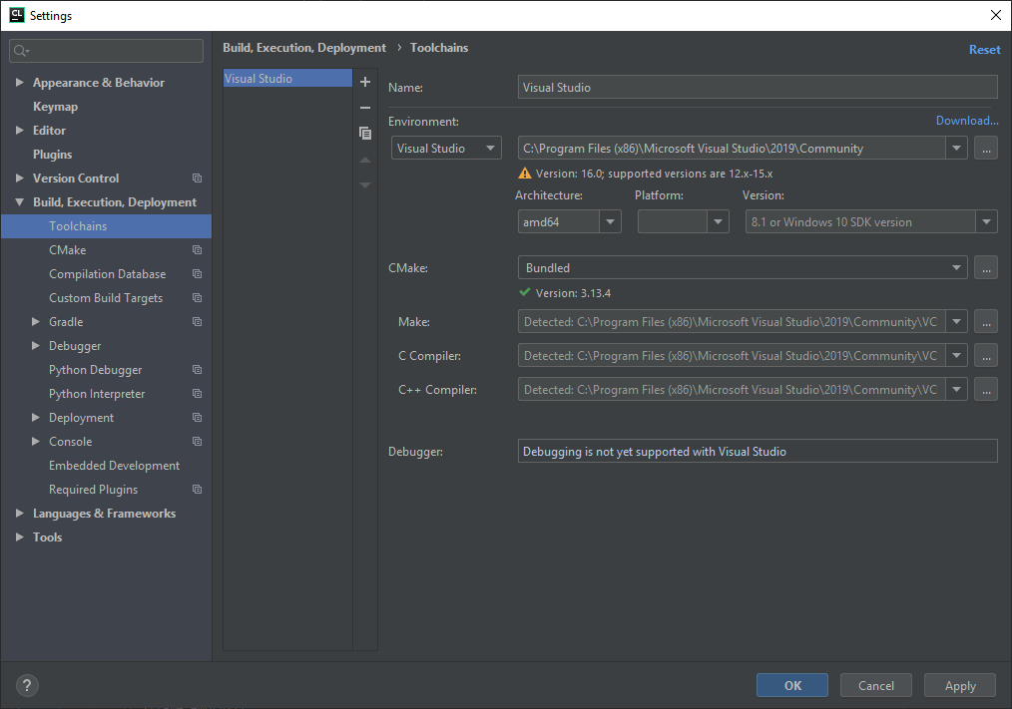
Task: Expand Languages & Frameworks section
Action: pyautogui.click(x=19, y=513)
